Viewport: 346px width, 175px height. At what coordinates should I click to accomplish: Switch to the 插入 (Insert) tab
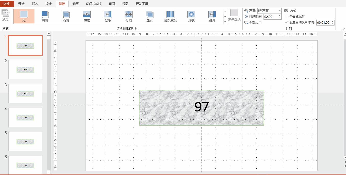pyautogui.click(x=35, y=4)
